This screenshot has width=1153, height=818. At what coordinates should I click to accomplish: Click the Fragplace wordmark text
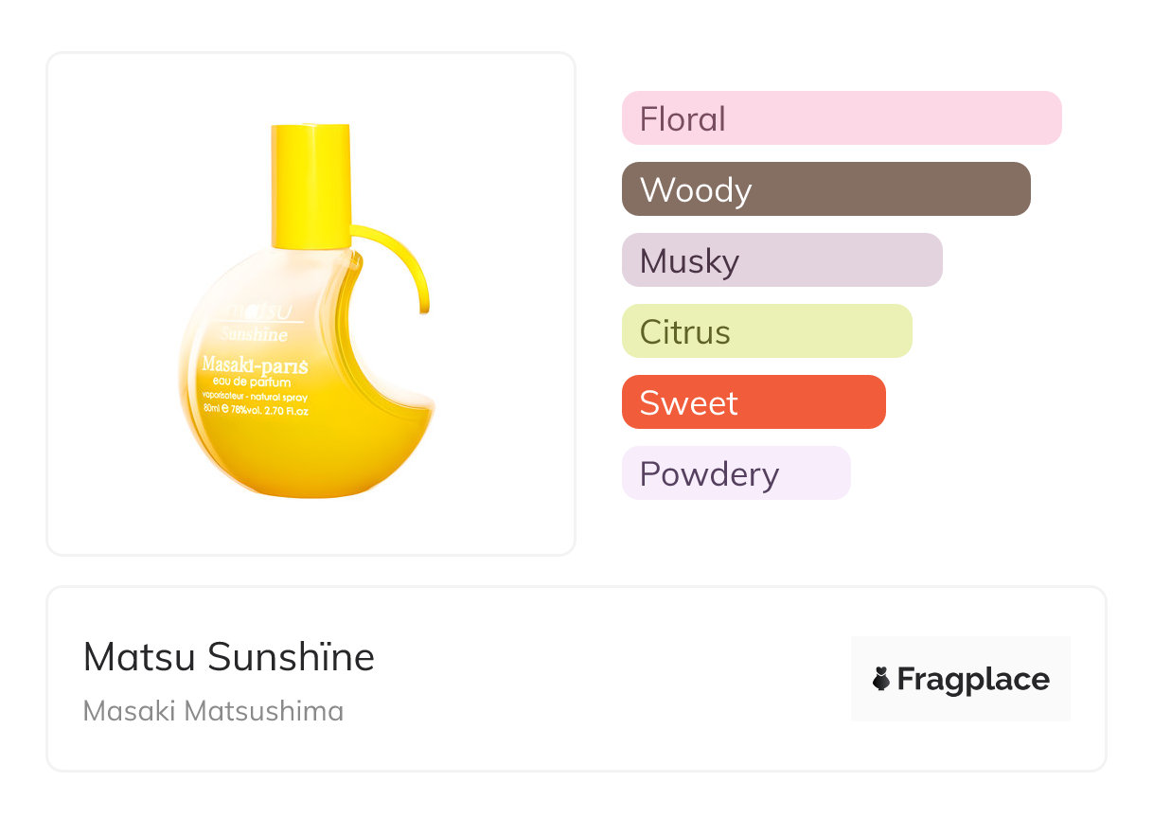pyautogui.click(x=973, y=679)
